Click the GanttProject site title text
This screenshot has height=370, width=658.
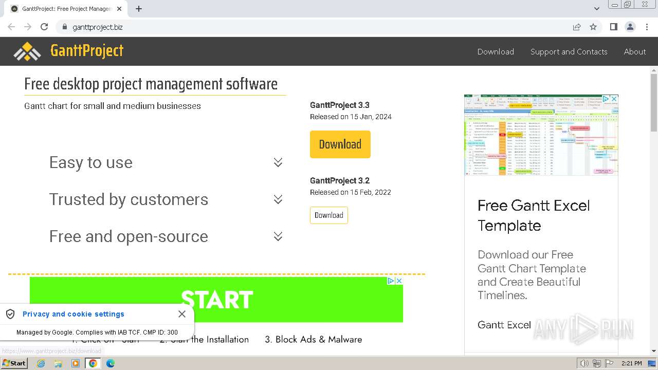[x=87, y=51]
